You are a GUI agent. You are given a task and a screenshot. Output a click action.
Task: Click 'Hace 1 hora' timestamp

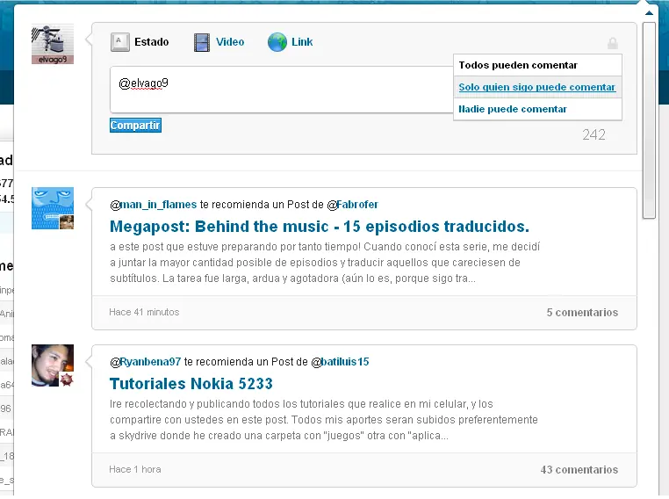135,469
